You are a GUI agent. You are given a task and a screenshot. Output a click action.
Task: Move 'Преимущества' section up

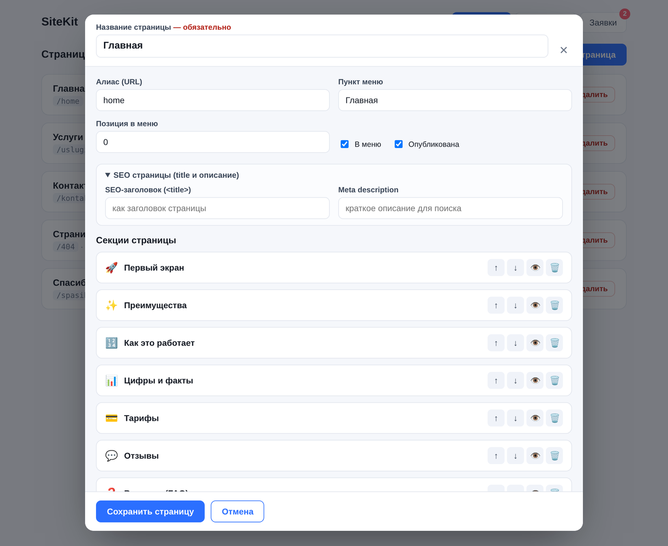[x=496, y=305]
